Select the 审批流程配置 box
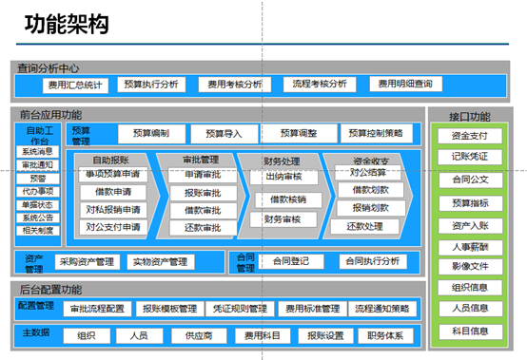 click(97, 309)
